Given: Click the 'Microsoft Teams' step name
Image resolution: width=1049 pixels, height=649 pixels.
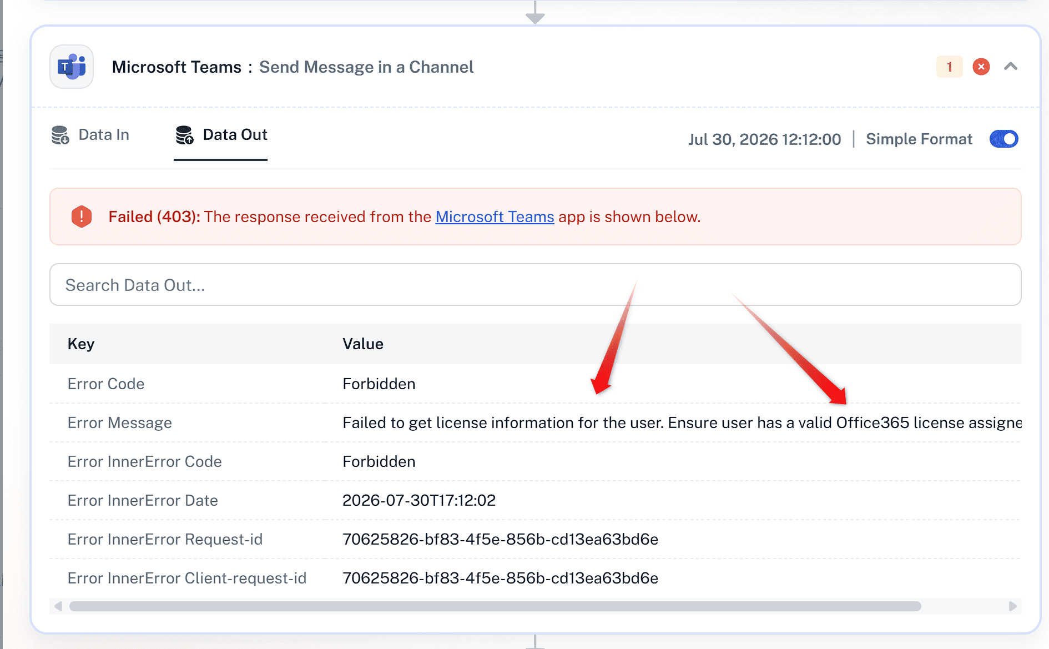Looking at the screenshot, I should point(176,67).
